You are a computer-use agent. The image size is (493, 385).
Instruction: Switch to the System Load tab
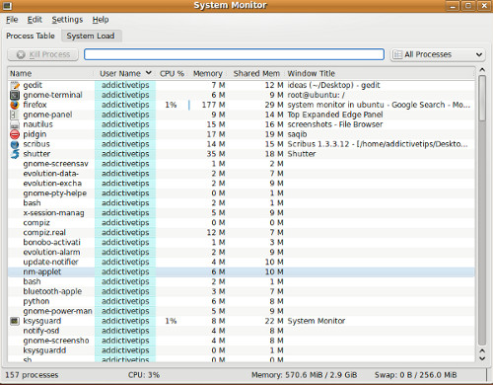[x=91, y=36]
